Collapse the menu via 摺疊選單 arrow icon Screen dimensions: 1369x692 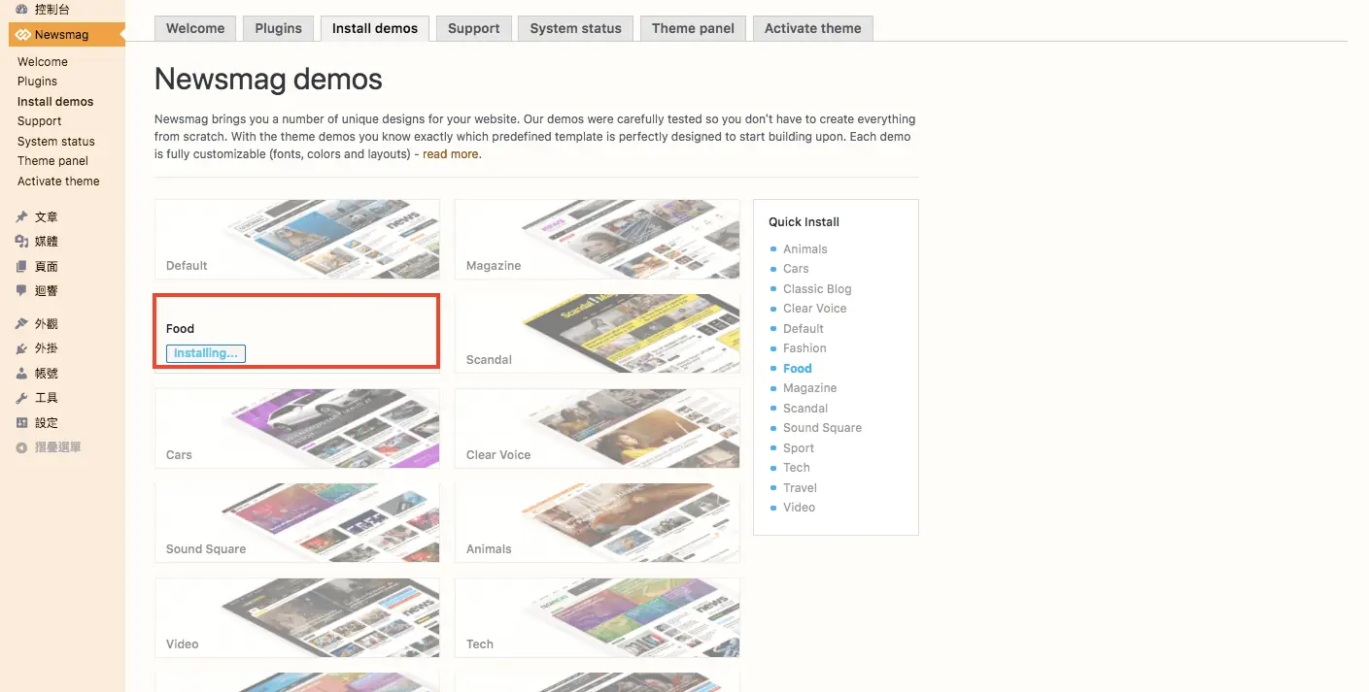(x=21, y=447)
